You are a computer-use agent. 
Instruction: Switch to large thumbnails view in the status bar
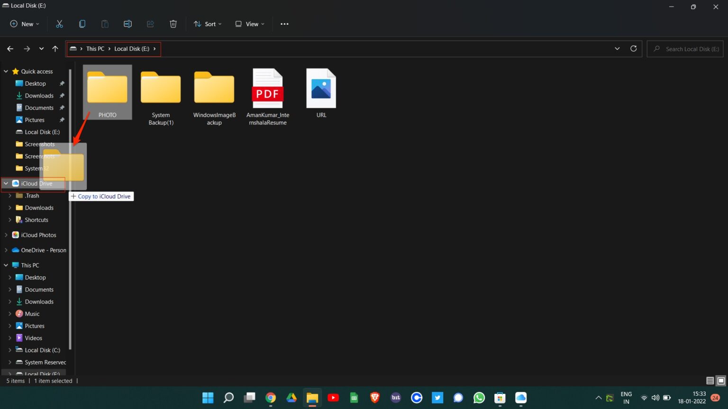pyautogui.click(x=721, y=381)
